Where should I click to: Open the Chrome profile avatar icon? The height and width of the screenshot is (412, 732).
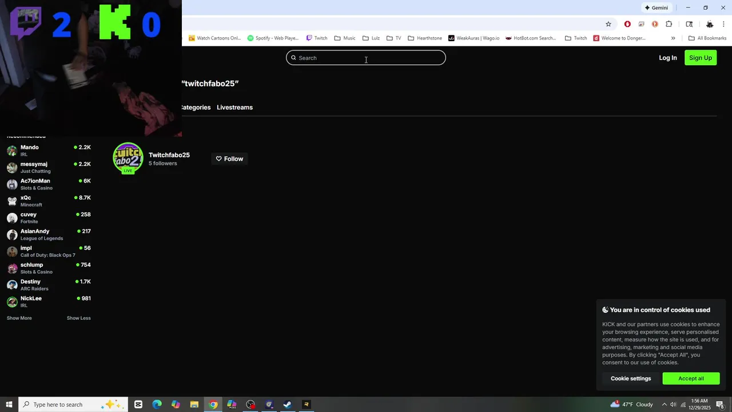click(710, 24)
